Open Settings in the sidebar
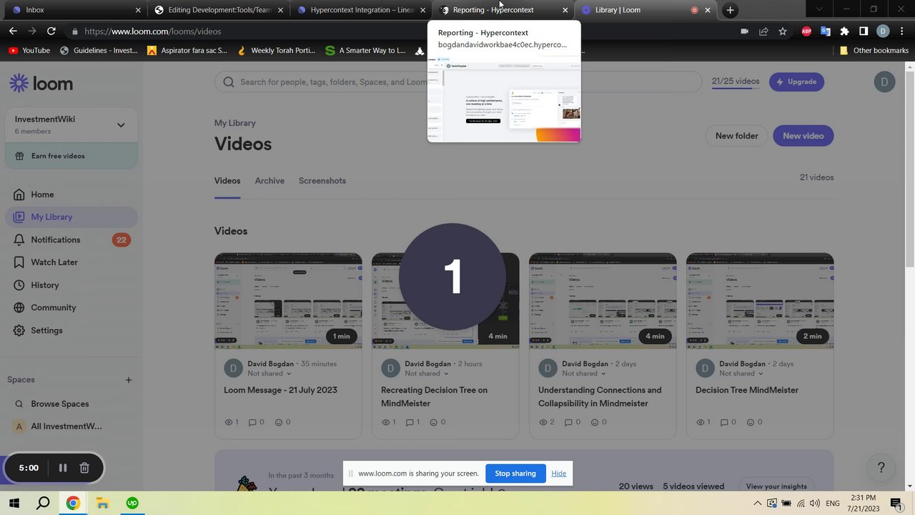 pos(70,330)
